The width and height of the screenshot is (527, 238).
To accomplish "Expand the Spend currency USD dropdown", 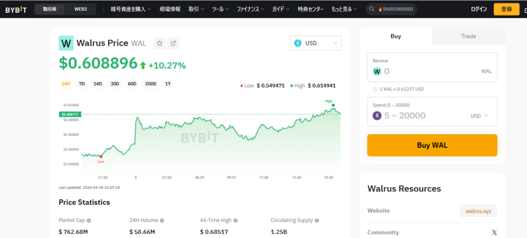I will click(479, 116).
